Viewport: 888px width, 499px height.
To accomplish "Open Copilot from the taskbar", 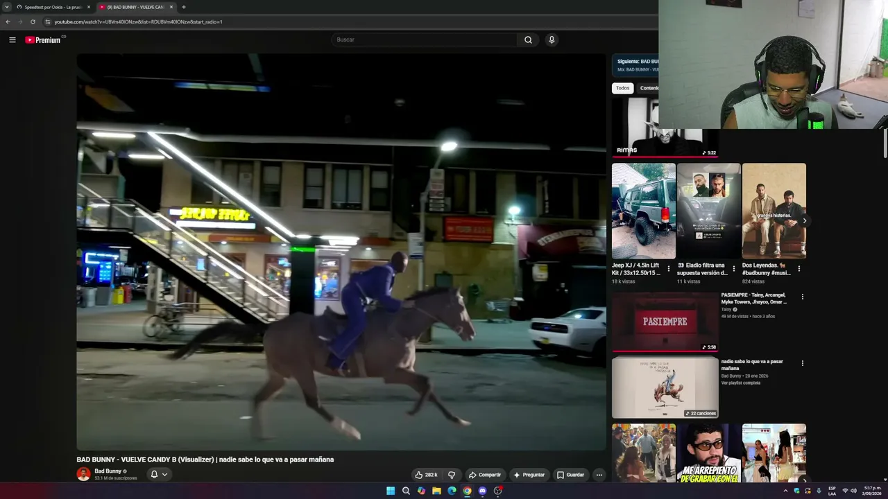I will pos(421,491).
